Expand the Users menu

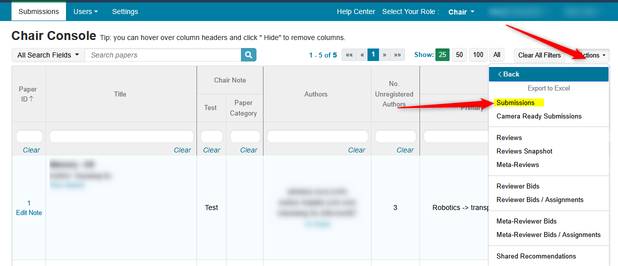(85, 11)
